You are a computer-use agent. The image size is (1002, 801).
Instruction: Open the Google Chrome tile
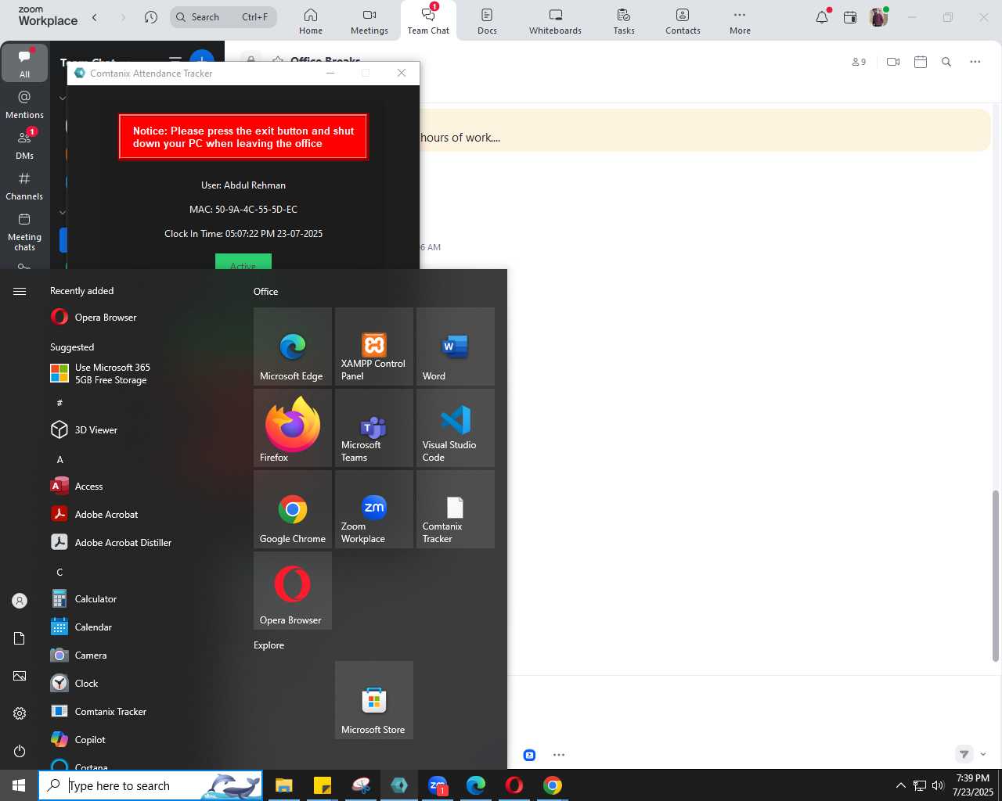(x=293, y=509)
